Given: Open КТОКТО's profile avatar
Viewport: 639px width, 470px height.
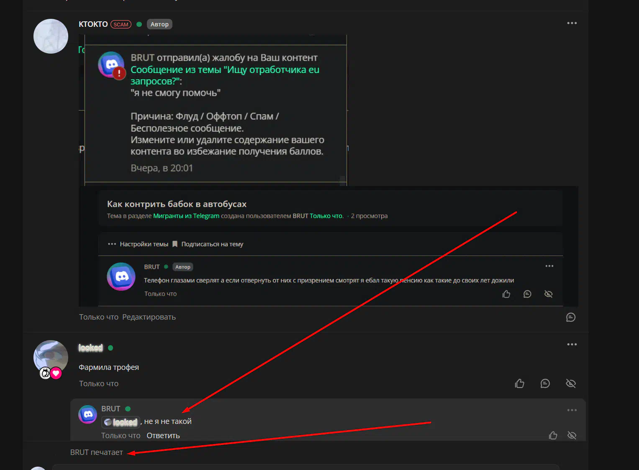Looking at the screenshot, I should coord(51,36).
